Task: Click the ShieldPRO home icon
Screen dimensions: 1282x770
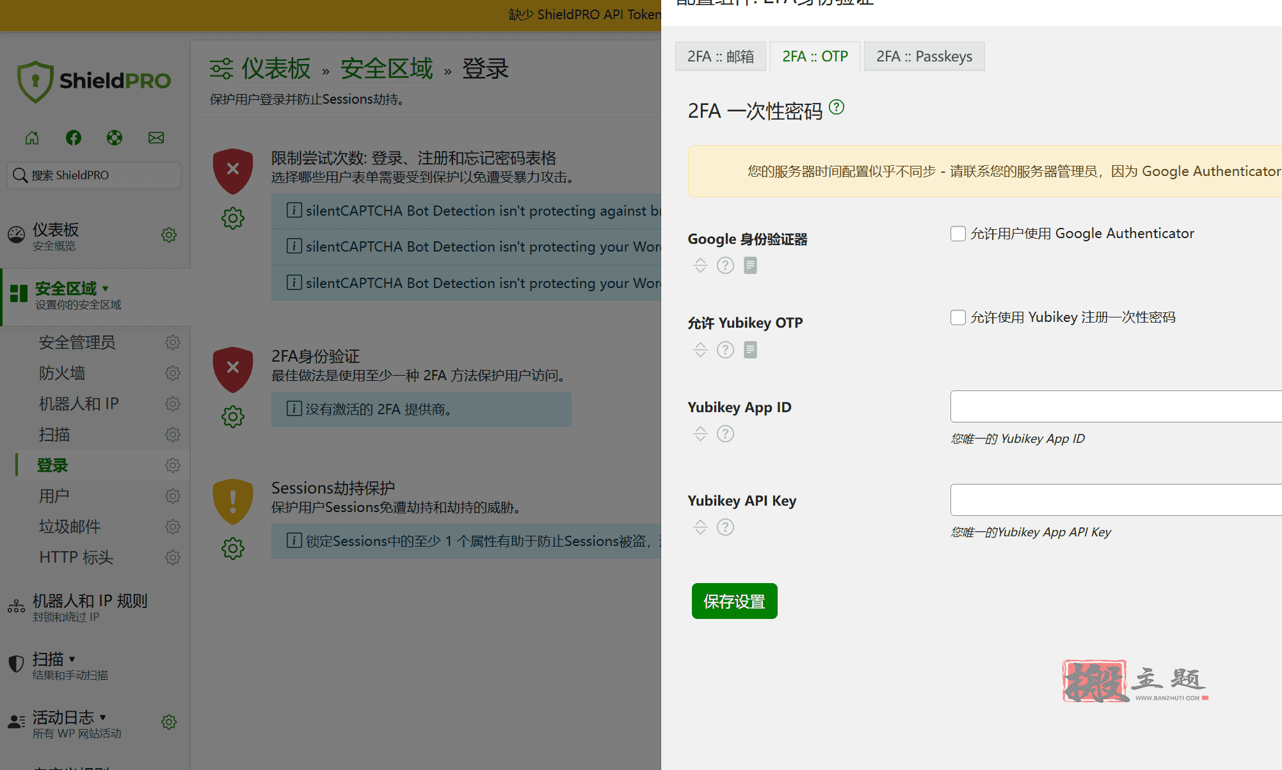Action: (x=32, y=138)
